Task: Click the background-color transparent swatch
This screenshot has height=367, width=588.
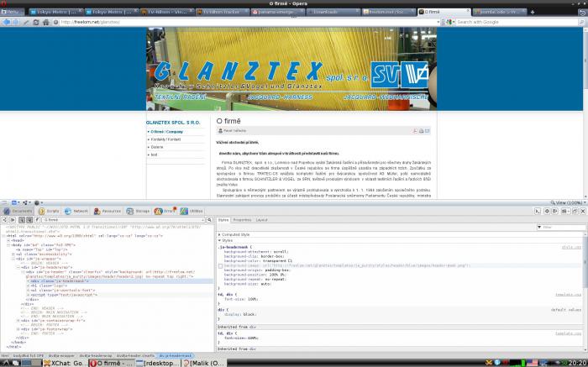Action: 290,261
